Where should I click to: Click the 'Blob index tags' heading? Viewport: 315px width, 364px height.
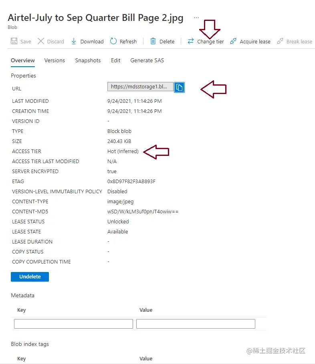pos(30,344)
